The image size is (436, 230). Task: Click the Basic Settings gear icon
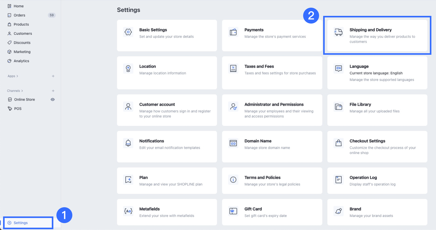point(128,32)
